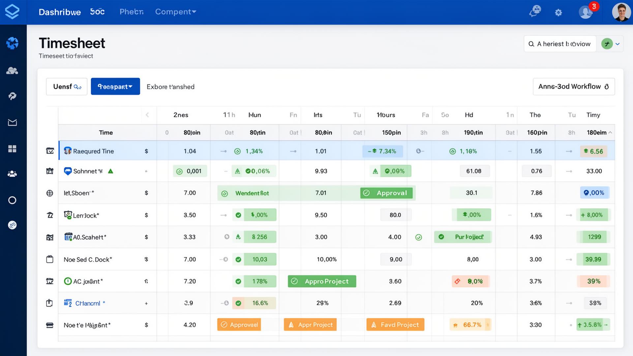This screenshot has width=633, height=356.
Task: Click the calendar icon beside Noe Sed C.Dock
Action: (x=50, y=259)
